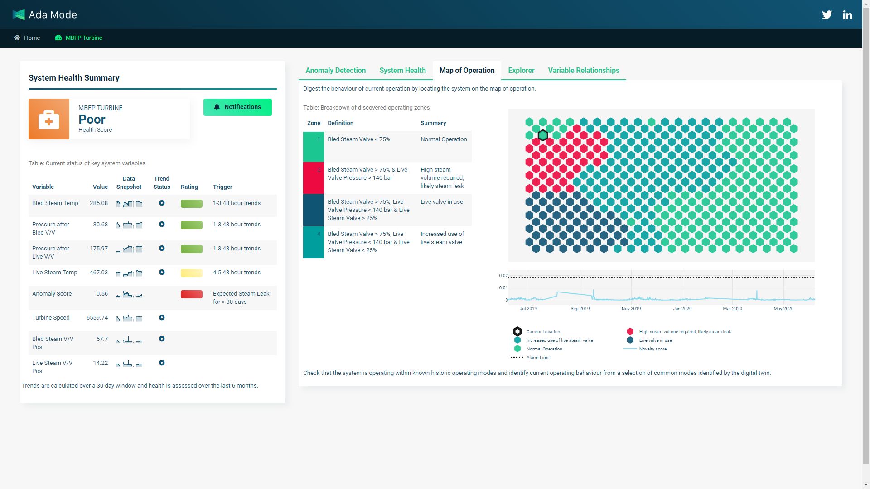
Task: Click the Notifications button
Action: coord(237,107)
